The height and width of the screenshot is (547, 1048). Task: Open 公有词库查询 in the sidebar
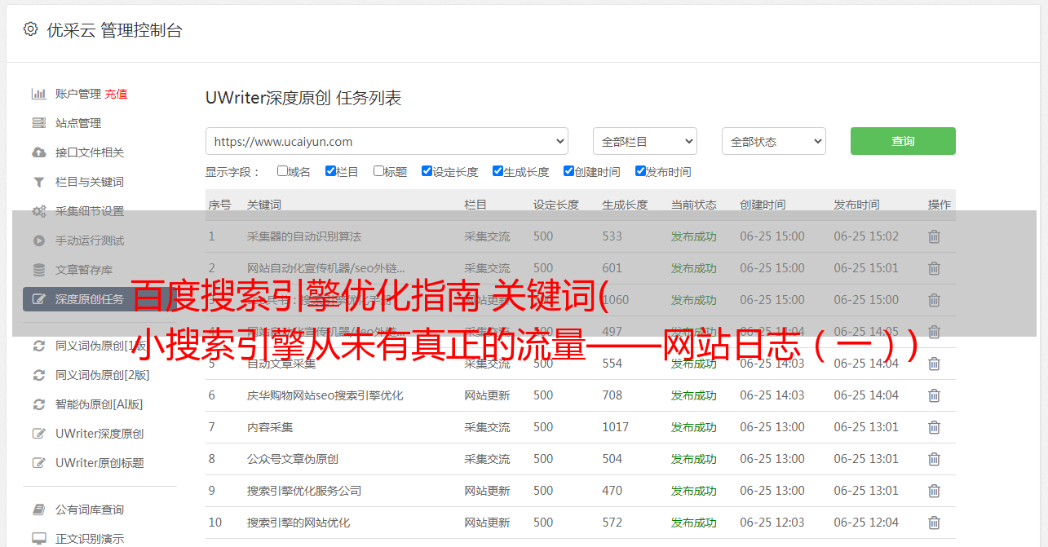[90, 510]
